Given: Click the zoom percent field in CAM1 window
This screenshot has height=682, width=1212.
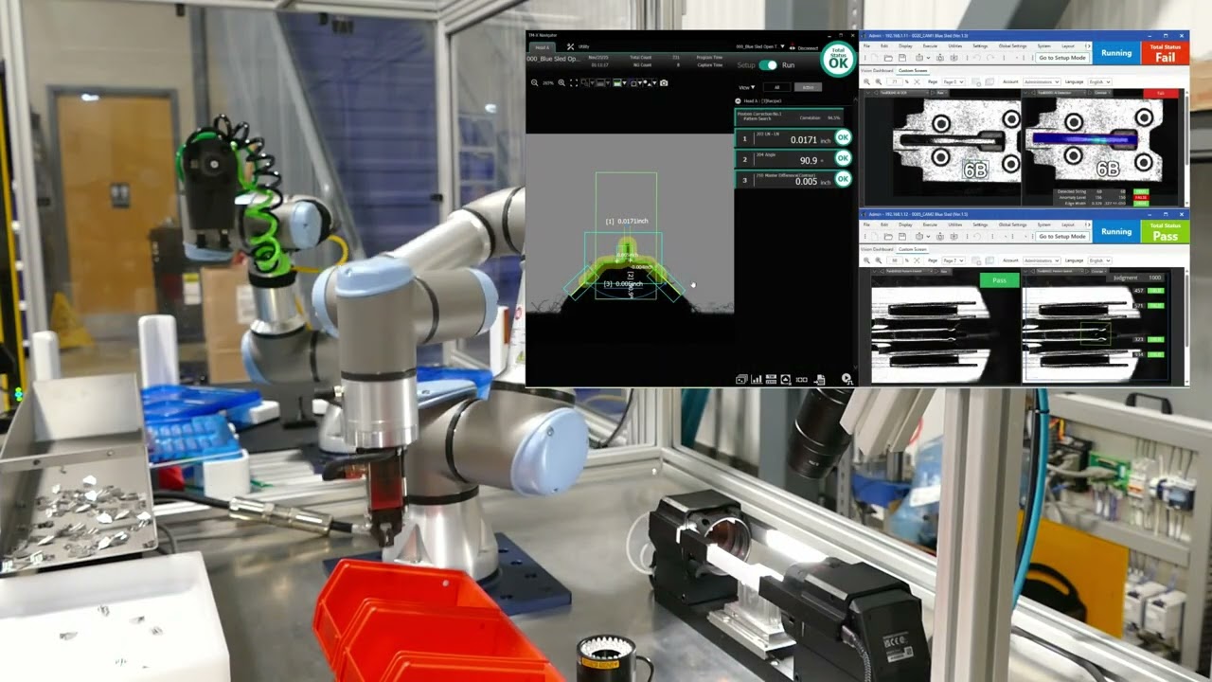Looking at the screenshot, I should pos(894,81).
